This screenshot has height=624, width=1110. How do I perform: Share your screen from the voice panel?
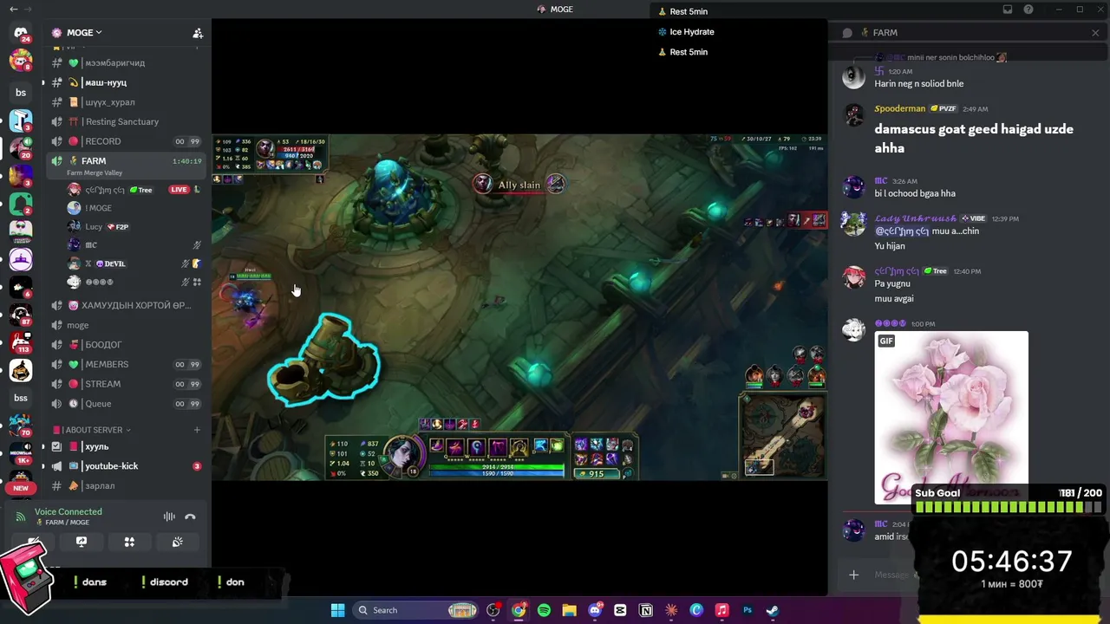pos(82,542)
